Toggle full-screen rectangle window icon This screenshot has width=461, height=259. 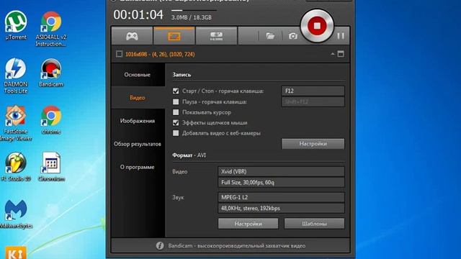pyautogui.click(x=341, y=54)
